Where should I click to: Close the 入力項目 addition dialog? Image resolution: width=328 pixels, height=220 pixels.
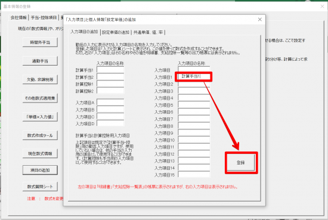(260, 20)
